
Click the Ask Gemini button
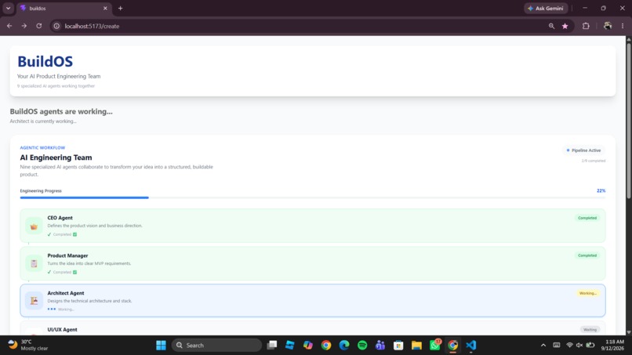click(546, 8)
